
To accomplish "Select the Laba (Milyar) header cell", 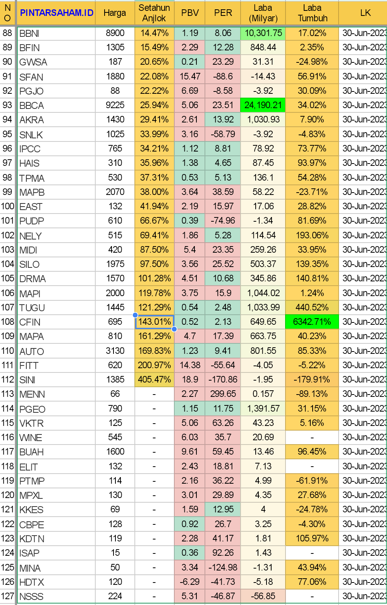I will (x=263, y=13).
